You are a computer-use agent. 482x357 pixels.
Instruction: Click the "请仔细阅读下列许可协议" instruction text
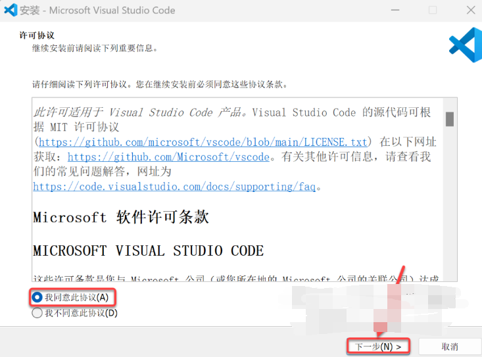[x=160, y=85]
